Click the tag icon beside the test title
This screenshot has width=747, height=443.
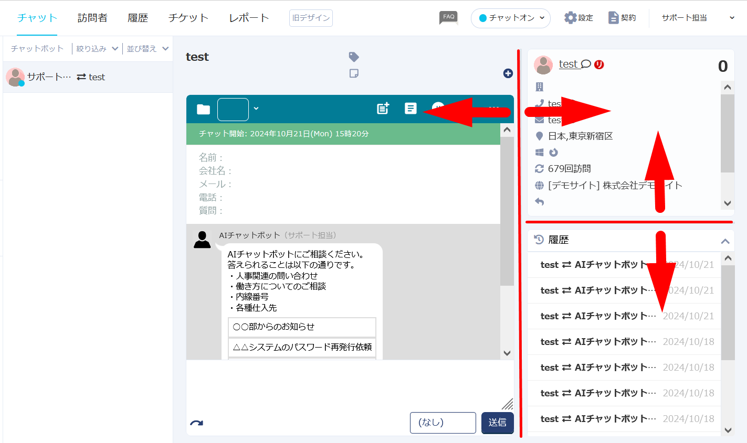tap(354, 57)
